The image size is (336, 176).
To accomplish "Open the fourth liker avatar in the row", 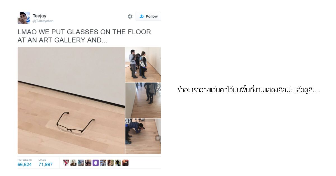I will [x=88, y=163].
